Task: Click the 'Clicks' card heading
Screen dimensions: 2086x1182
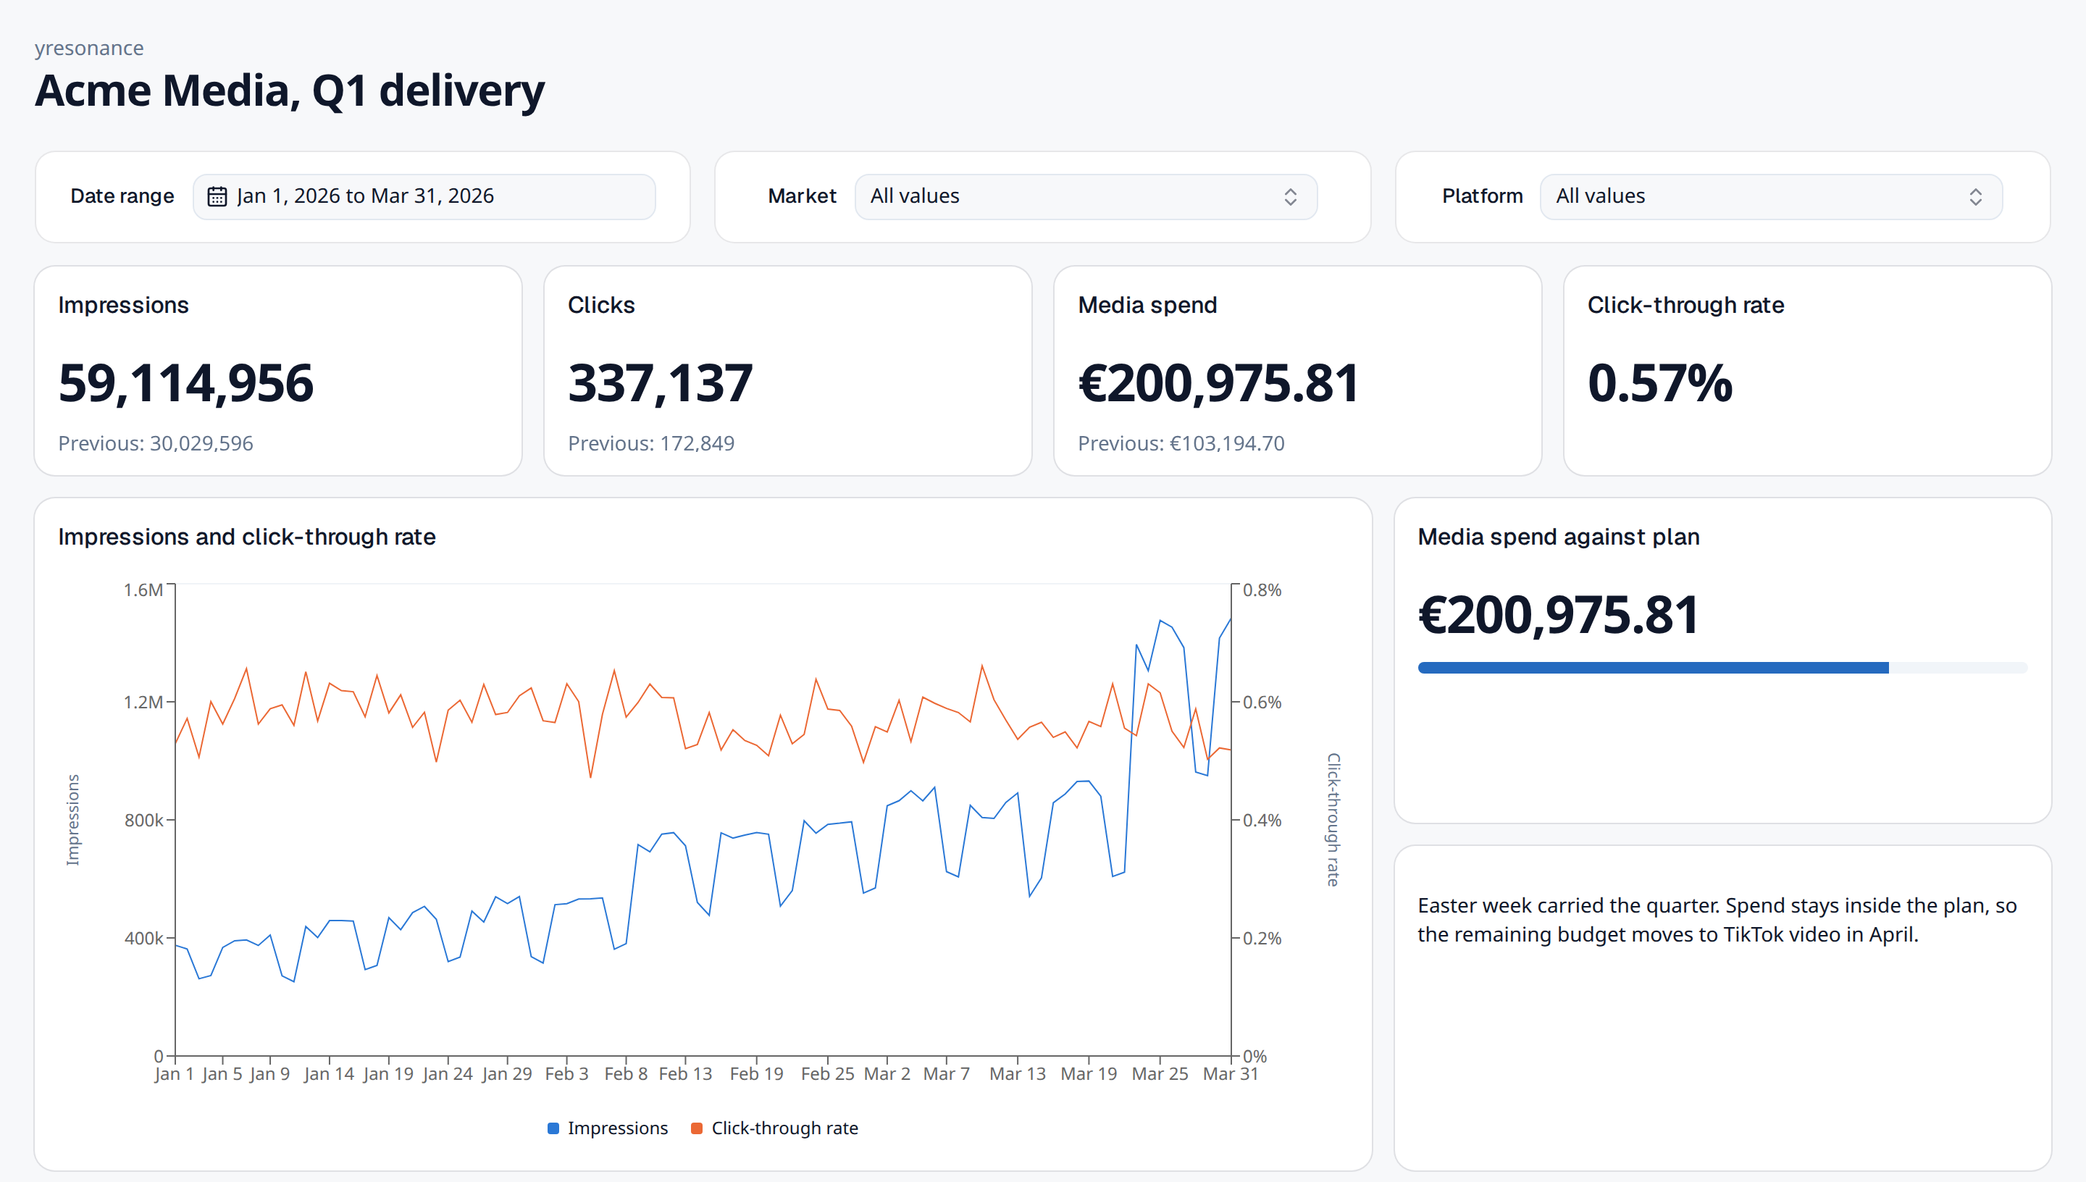Action: tap(601, 305)
